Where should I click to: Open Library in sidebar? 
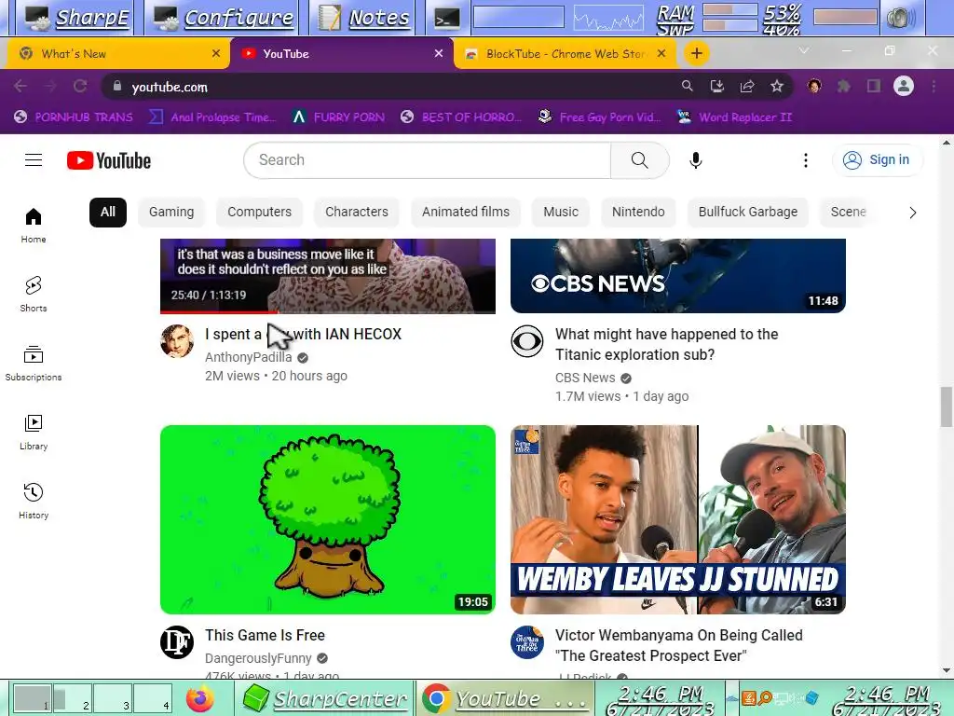click(34, 433)
